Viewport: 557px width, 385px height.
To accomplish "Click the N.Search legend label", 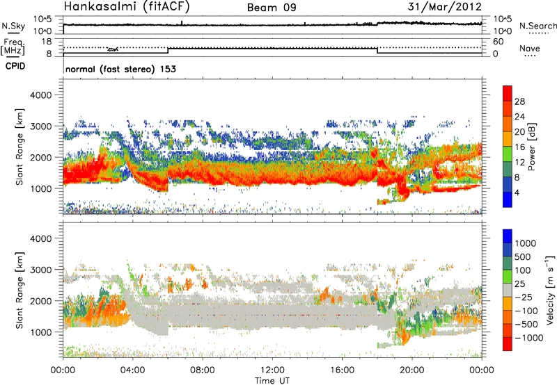I will (538, 26).
